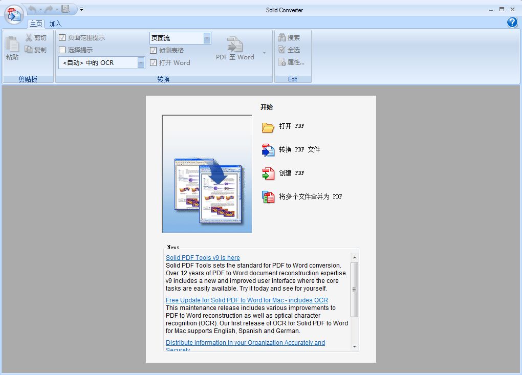Screen dimensions: 522x375
Task: Toggle the 打开 Word checkbox
Action: (x=154, y=62)
